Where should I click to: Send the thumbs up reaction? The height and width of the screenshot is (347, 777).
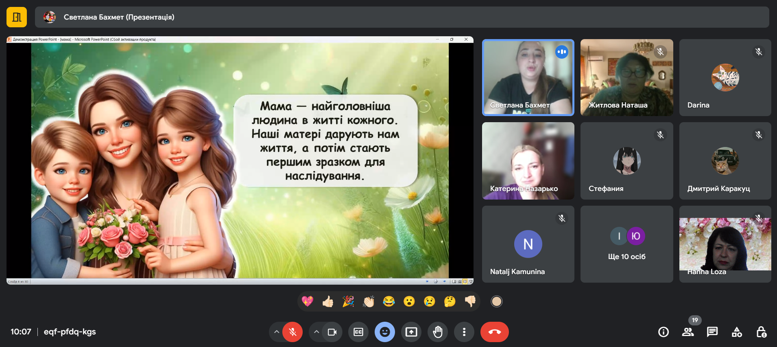pos(328,301)
